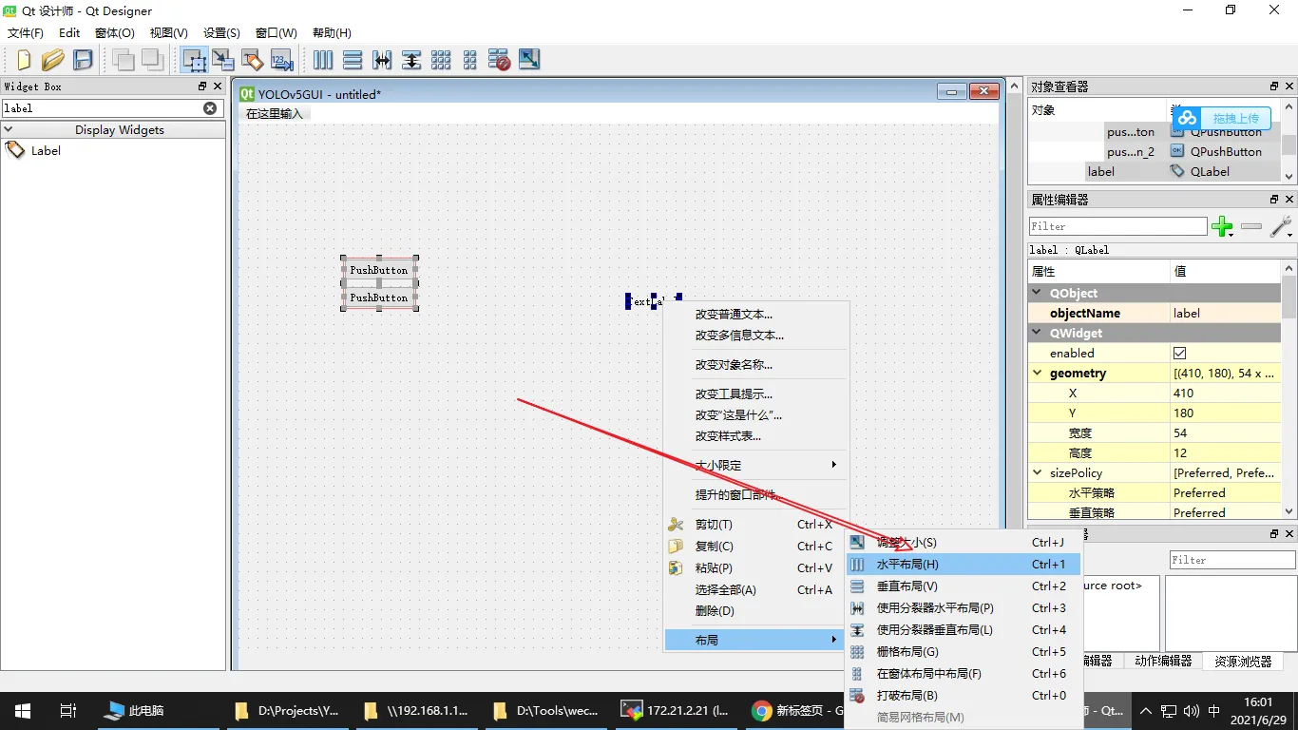The image size is (1298, 730).
Task: Click toolbar grid layout icon
Action: tap(441, 60)
